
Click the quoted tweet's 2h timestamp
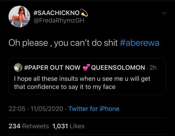[153, 68]
